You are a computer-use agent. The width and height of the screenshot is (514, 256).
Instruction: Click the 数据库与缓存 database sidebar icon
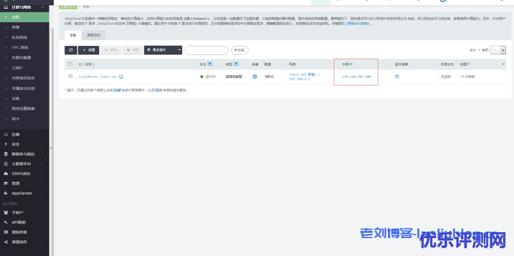(x=5, y=154)
